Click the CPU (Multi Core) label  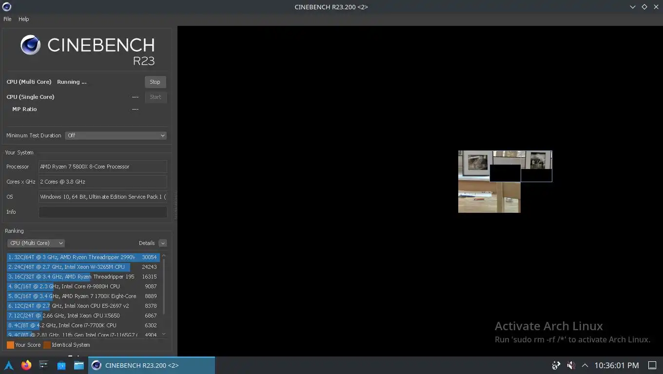tap(29, 82)
